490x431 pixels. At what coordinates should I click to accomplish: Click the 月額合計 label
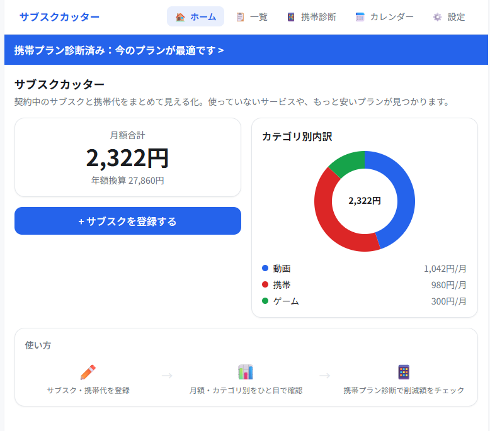(127, 135)
